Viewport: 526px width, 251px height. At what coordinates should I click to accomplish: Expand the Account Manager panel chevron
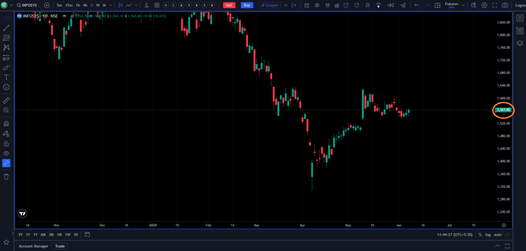pos(497,246)
